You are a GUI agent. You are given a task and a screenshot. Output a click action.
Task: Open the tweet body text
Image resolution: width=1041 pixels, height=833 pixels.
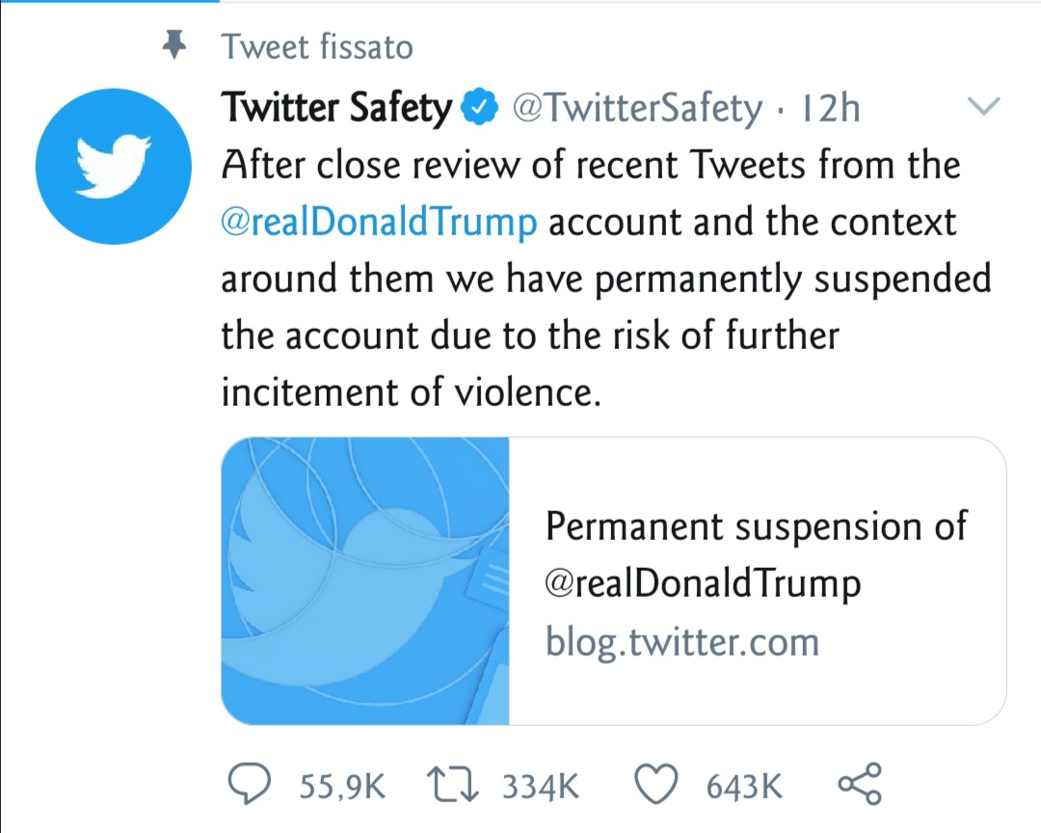coord(605,279)
